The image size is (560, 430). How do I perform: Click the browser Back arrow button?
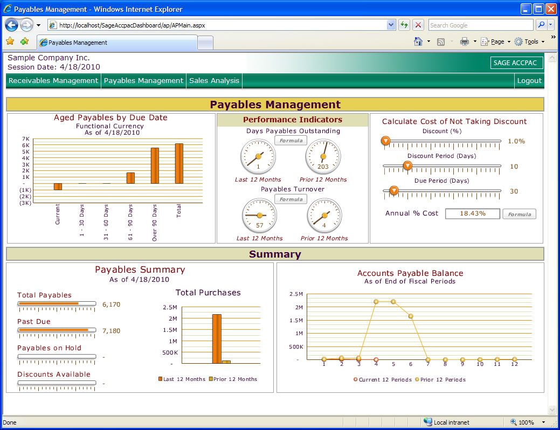(12, 25)
